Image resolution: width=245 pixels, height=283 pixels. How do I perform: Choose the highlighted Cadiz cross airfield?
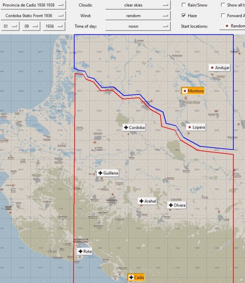click(136, 277)
